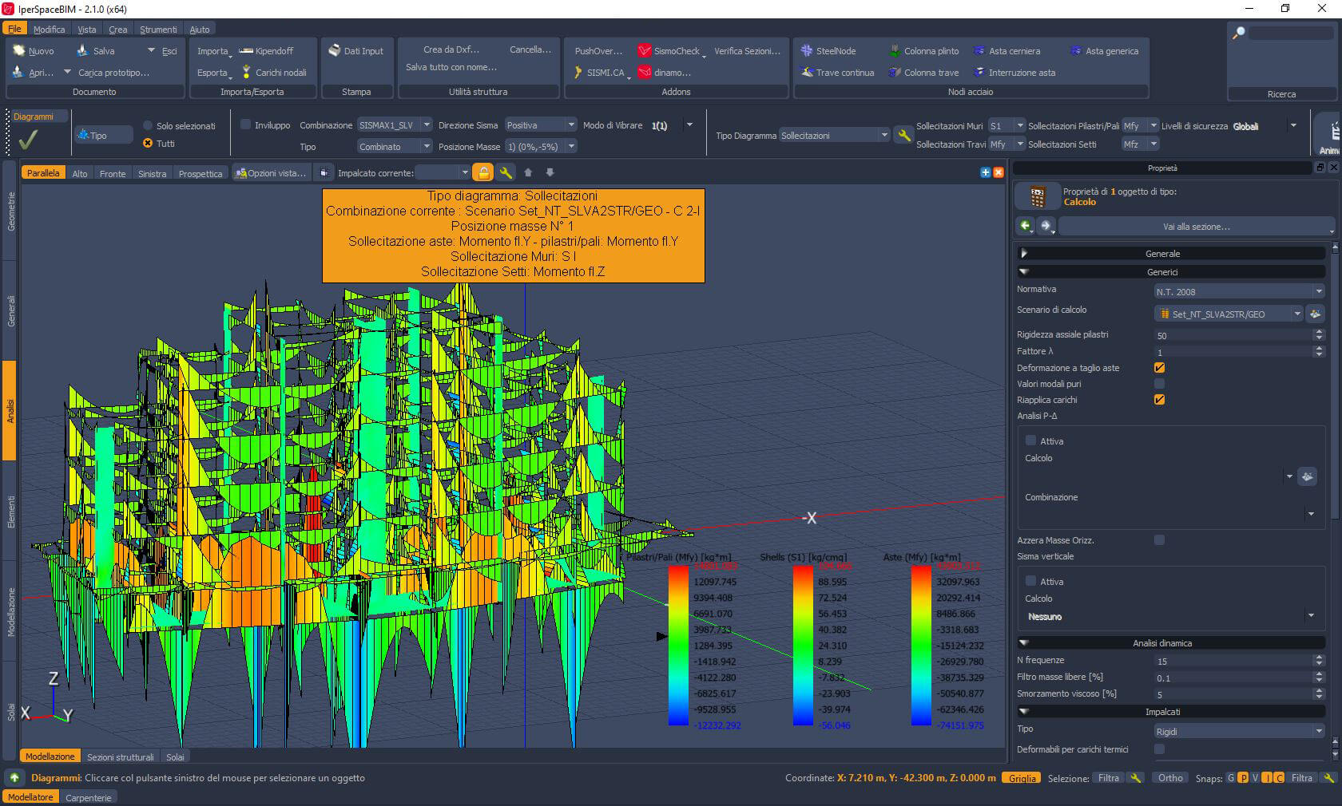Open the Strumenti menu
The image size is (1342, 806).
coord(158,30)
